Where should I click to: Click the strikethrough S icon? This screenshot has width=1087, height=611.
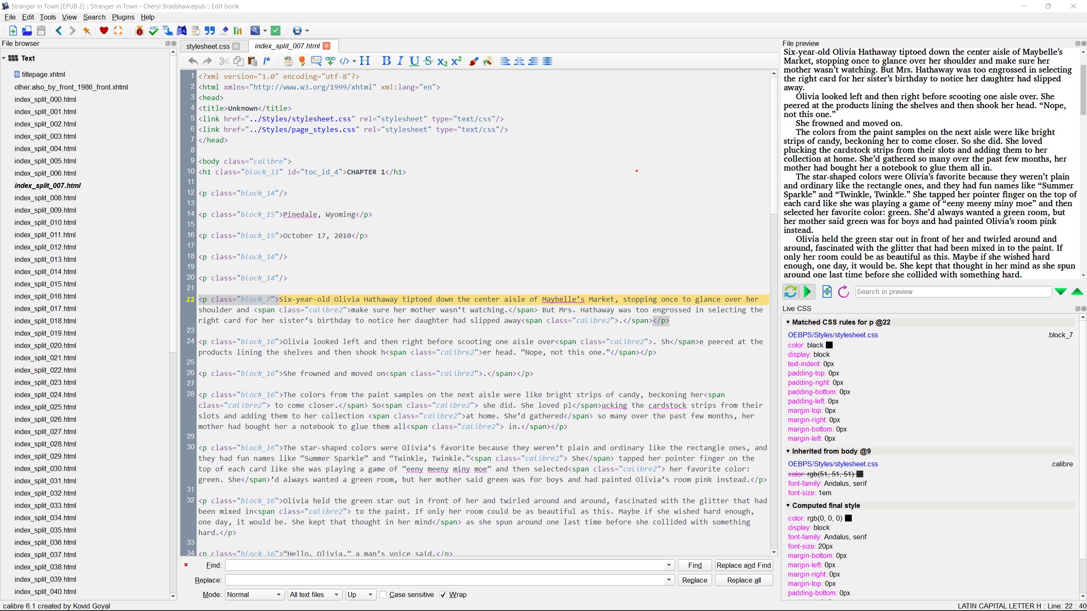point(428,61)
